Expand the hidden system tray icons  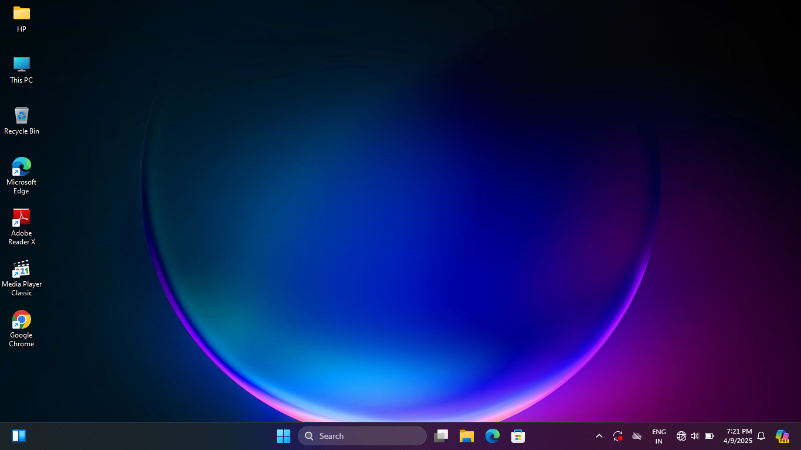599,436
